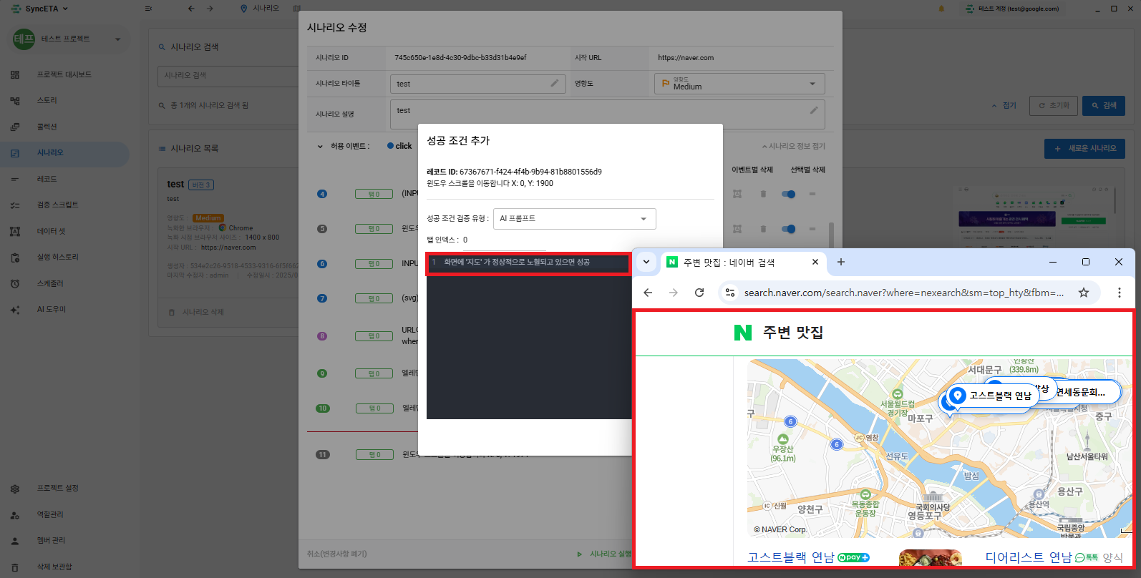
Task: Delete event row 4 with trash icon
Action: tap(763, 194)
